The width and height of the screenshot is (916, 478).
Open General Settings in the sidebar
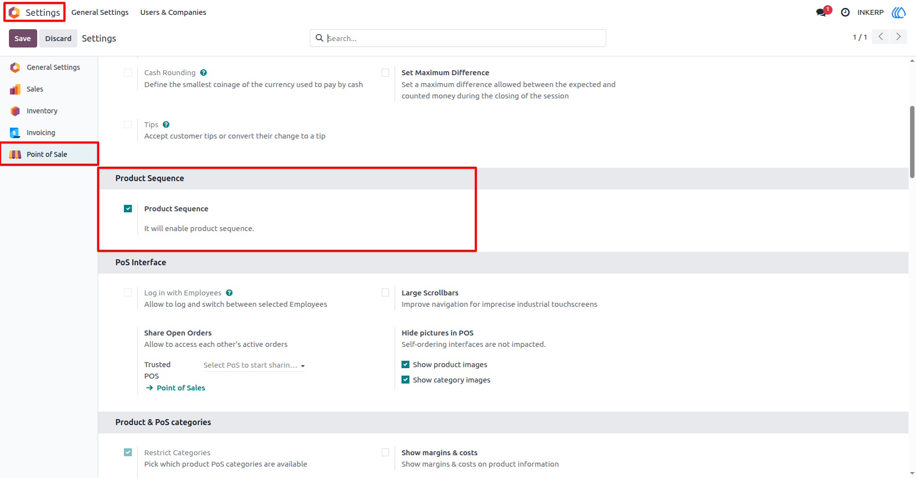click(49, 67)
